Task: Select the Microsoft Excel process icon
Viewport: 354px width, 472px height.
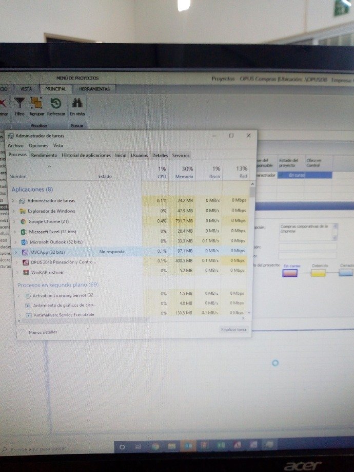Action: point(23,232)
